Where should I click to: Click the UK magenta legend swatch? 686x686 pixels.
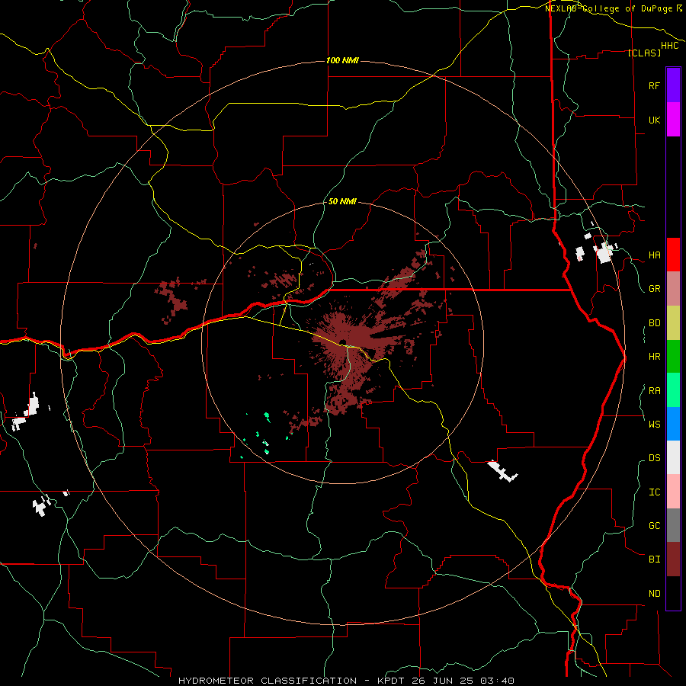click(673, 120)
